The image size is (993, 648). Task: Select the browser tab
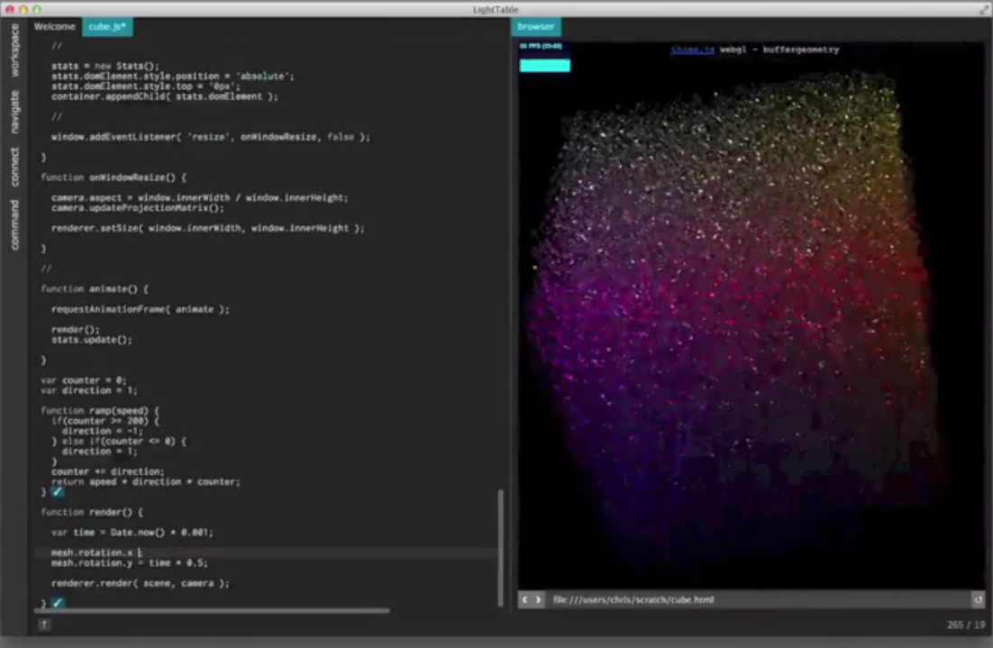[x=535, y=27]
